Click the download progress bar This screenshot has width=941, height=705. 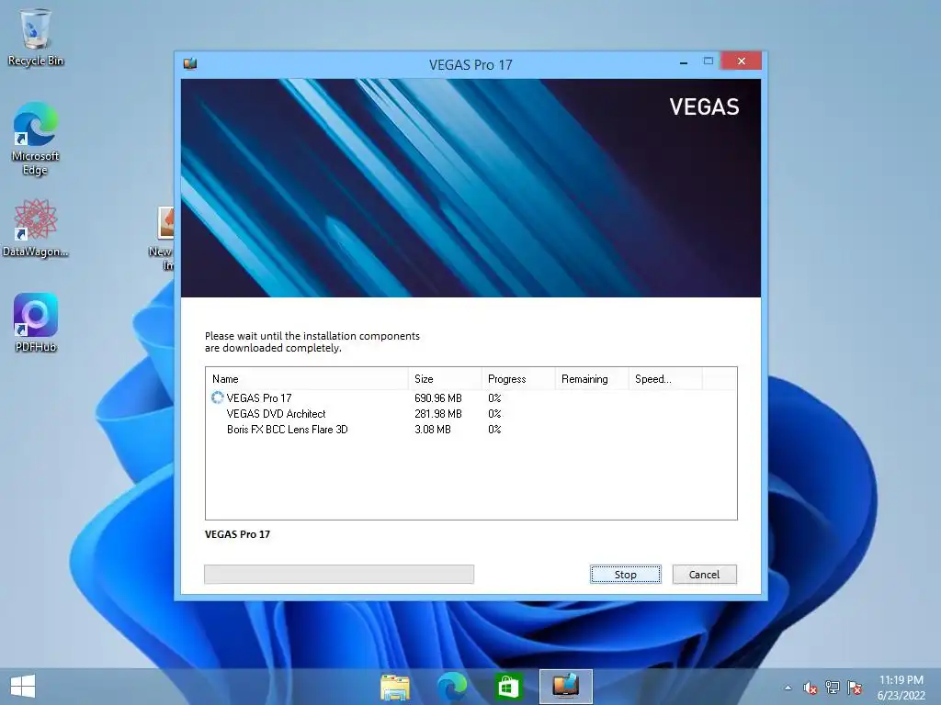tap(339, 574)
